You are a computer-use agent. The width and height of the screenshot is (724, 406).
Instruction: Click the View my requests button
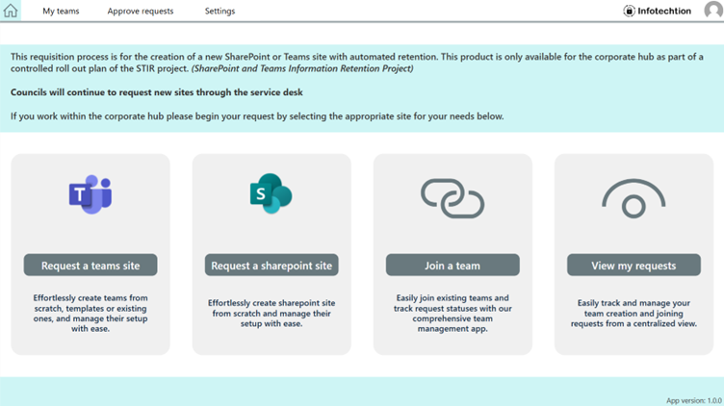(x=633, y=266)
